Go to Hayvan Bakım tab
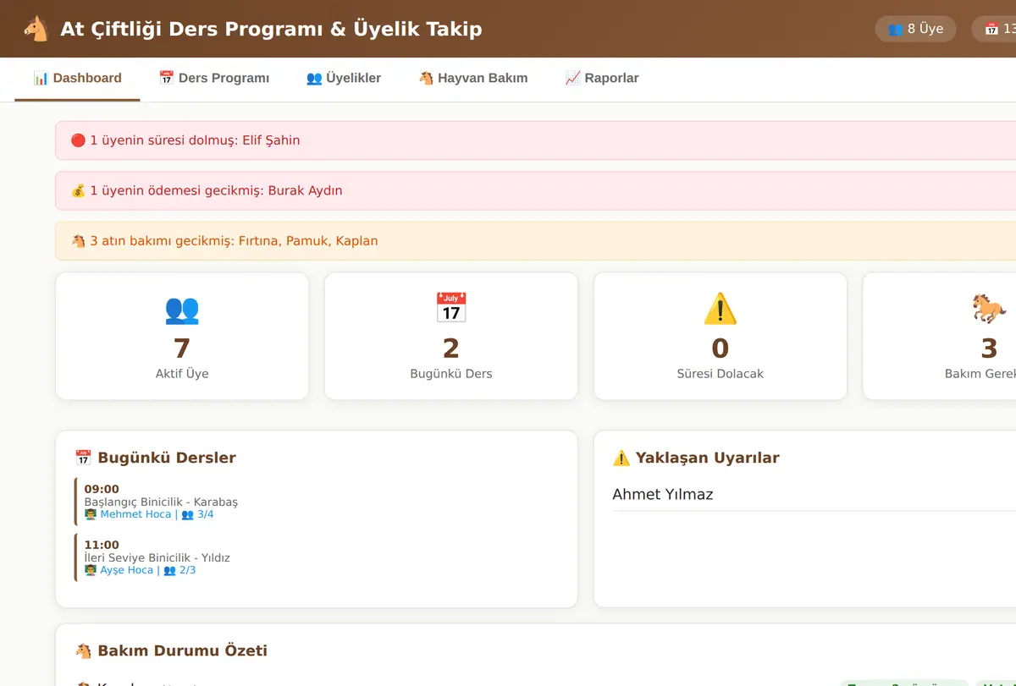This screenshot has height=686, width=1016. [x=473, y=79]
